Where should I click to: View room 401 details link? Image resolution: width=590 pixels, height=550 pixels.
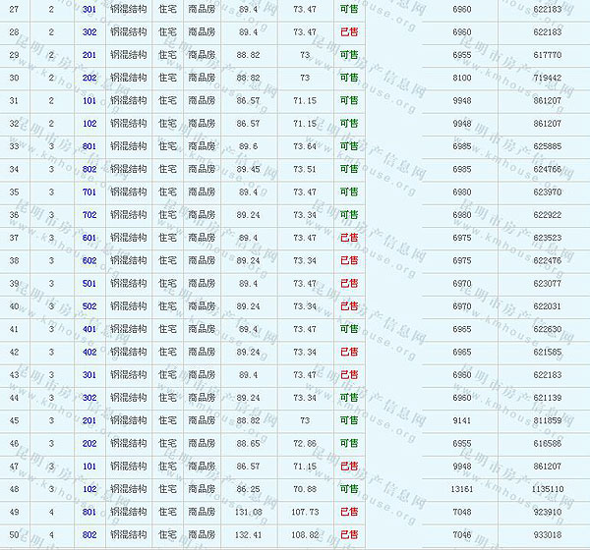tap(89, 328)
